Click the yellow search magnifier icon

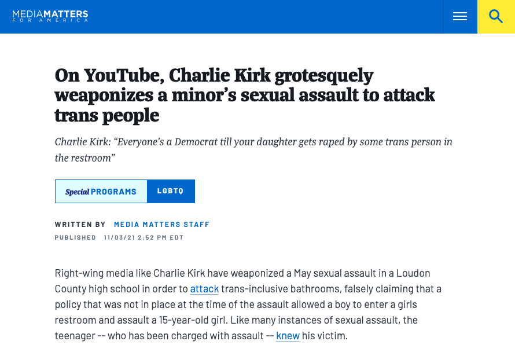click(496, 17)
